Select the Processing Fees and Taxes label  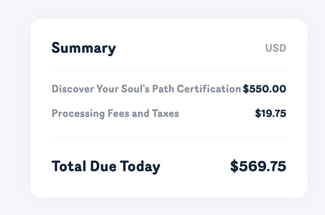click(115, 114)
